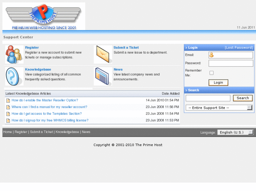Viewport: 256px width, 191px height.
Task: Click the 11 Jun 2011 date text
Action: tap(246, 27)
